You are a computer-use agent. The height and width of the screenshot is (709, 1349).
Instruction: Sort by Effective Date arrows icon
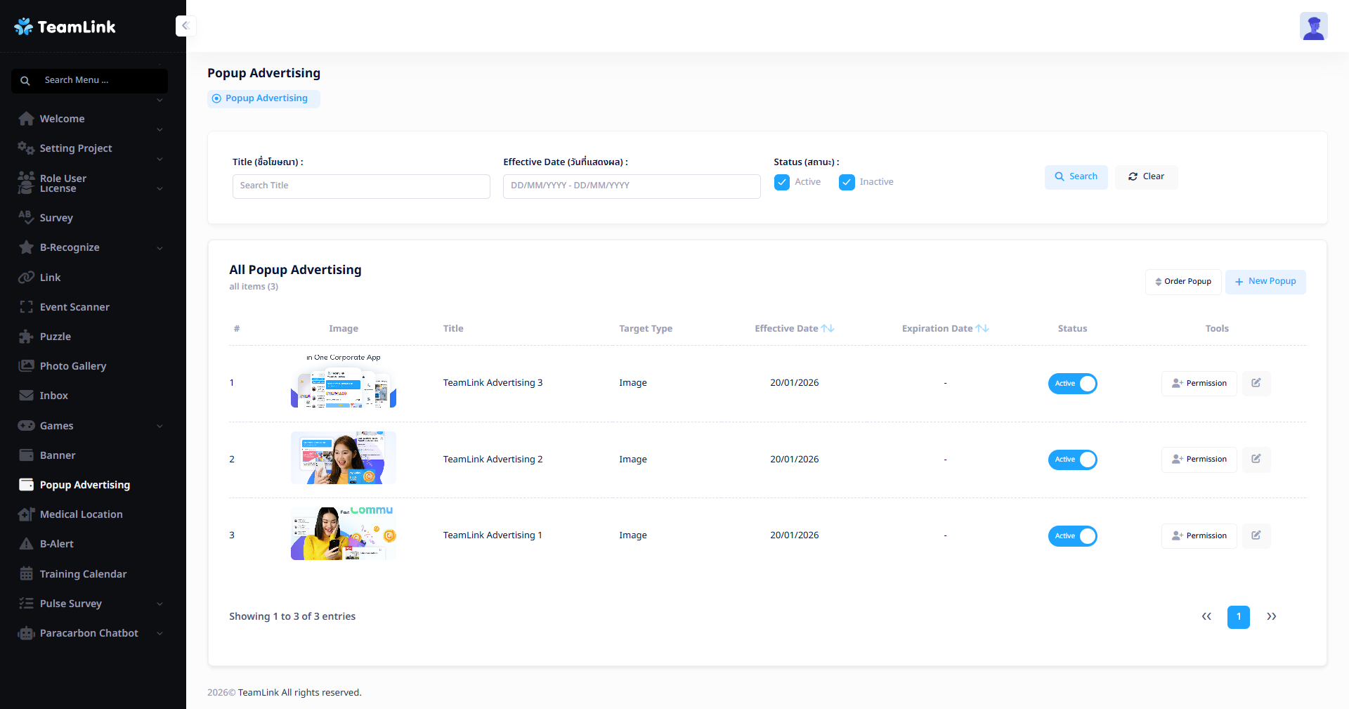pos(828,328)
